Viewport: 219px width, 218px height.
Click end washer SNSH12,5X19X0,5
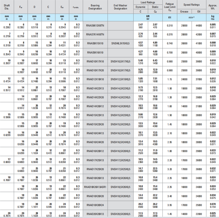(120, 79)
